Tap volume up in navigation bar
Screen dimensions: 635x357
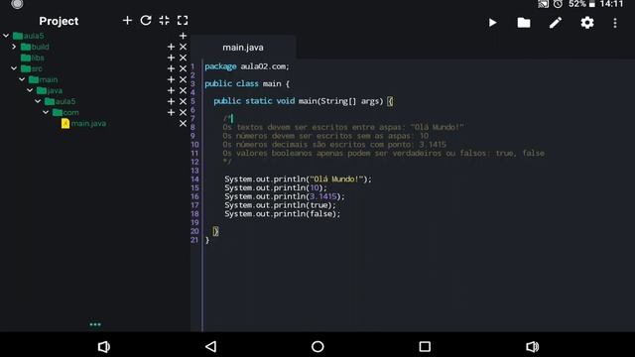click(x=532, y=347)
